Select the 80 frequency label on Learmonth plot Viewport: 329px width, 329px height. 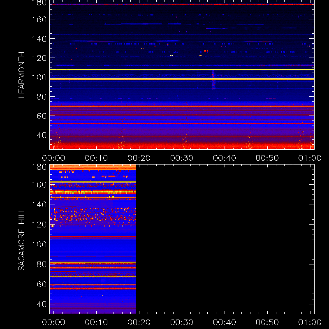(42, 97)
